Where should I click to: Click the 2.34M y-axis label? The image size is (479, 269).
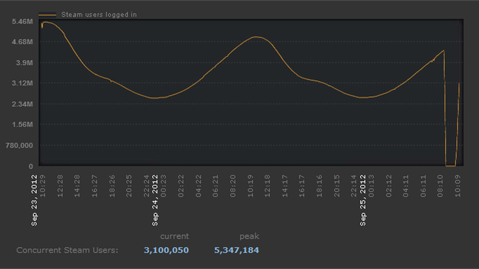pos(22,104)
